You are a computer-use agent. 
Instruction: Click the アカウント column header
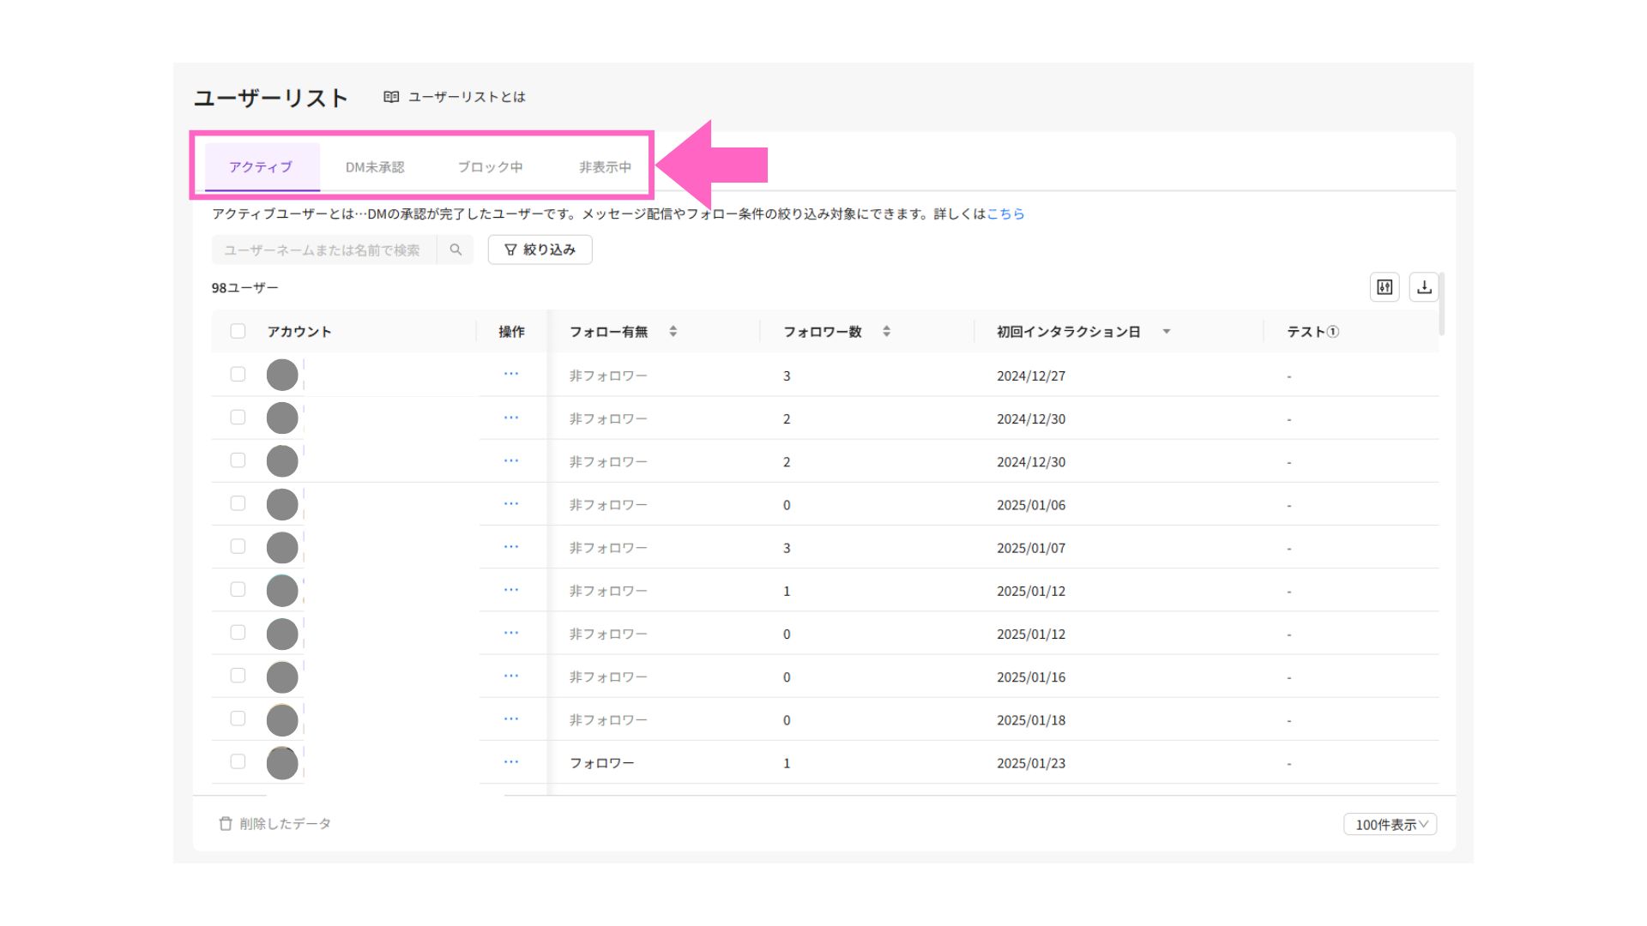[x=299, y=331]
